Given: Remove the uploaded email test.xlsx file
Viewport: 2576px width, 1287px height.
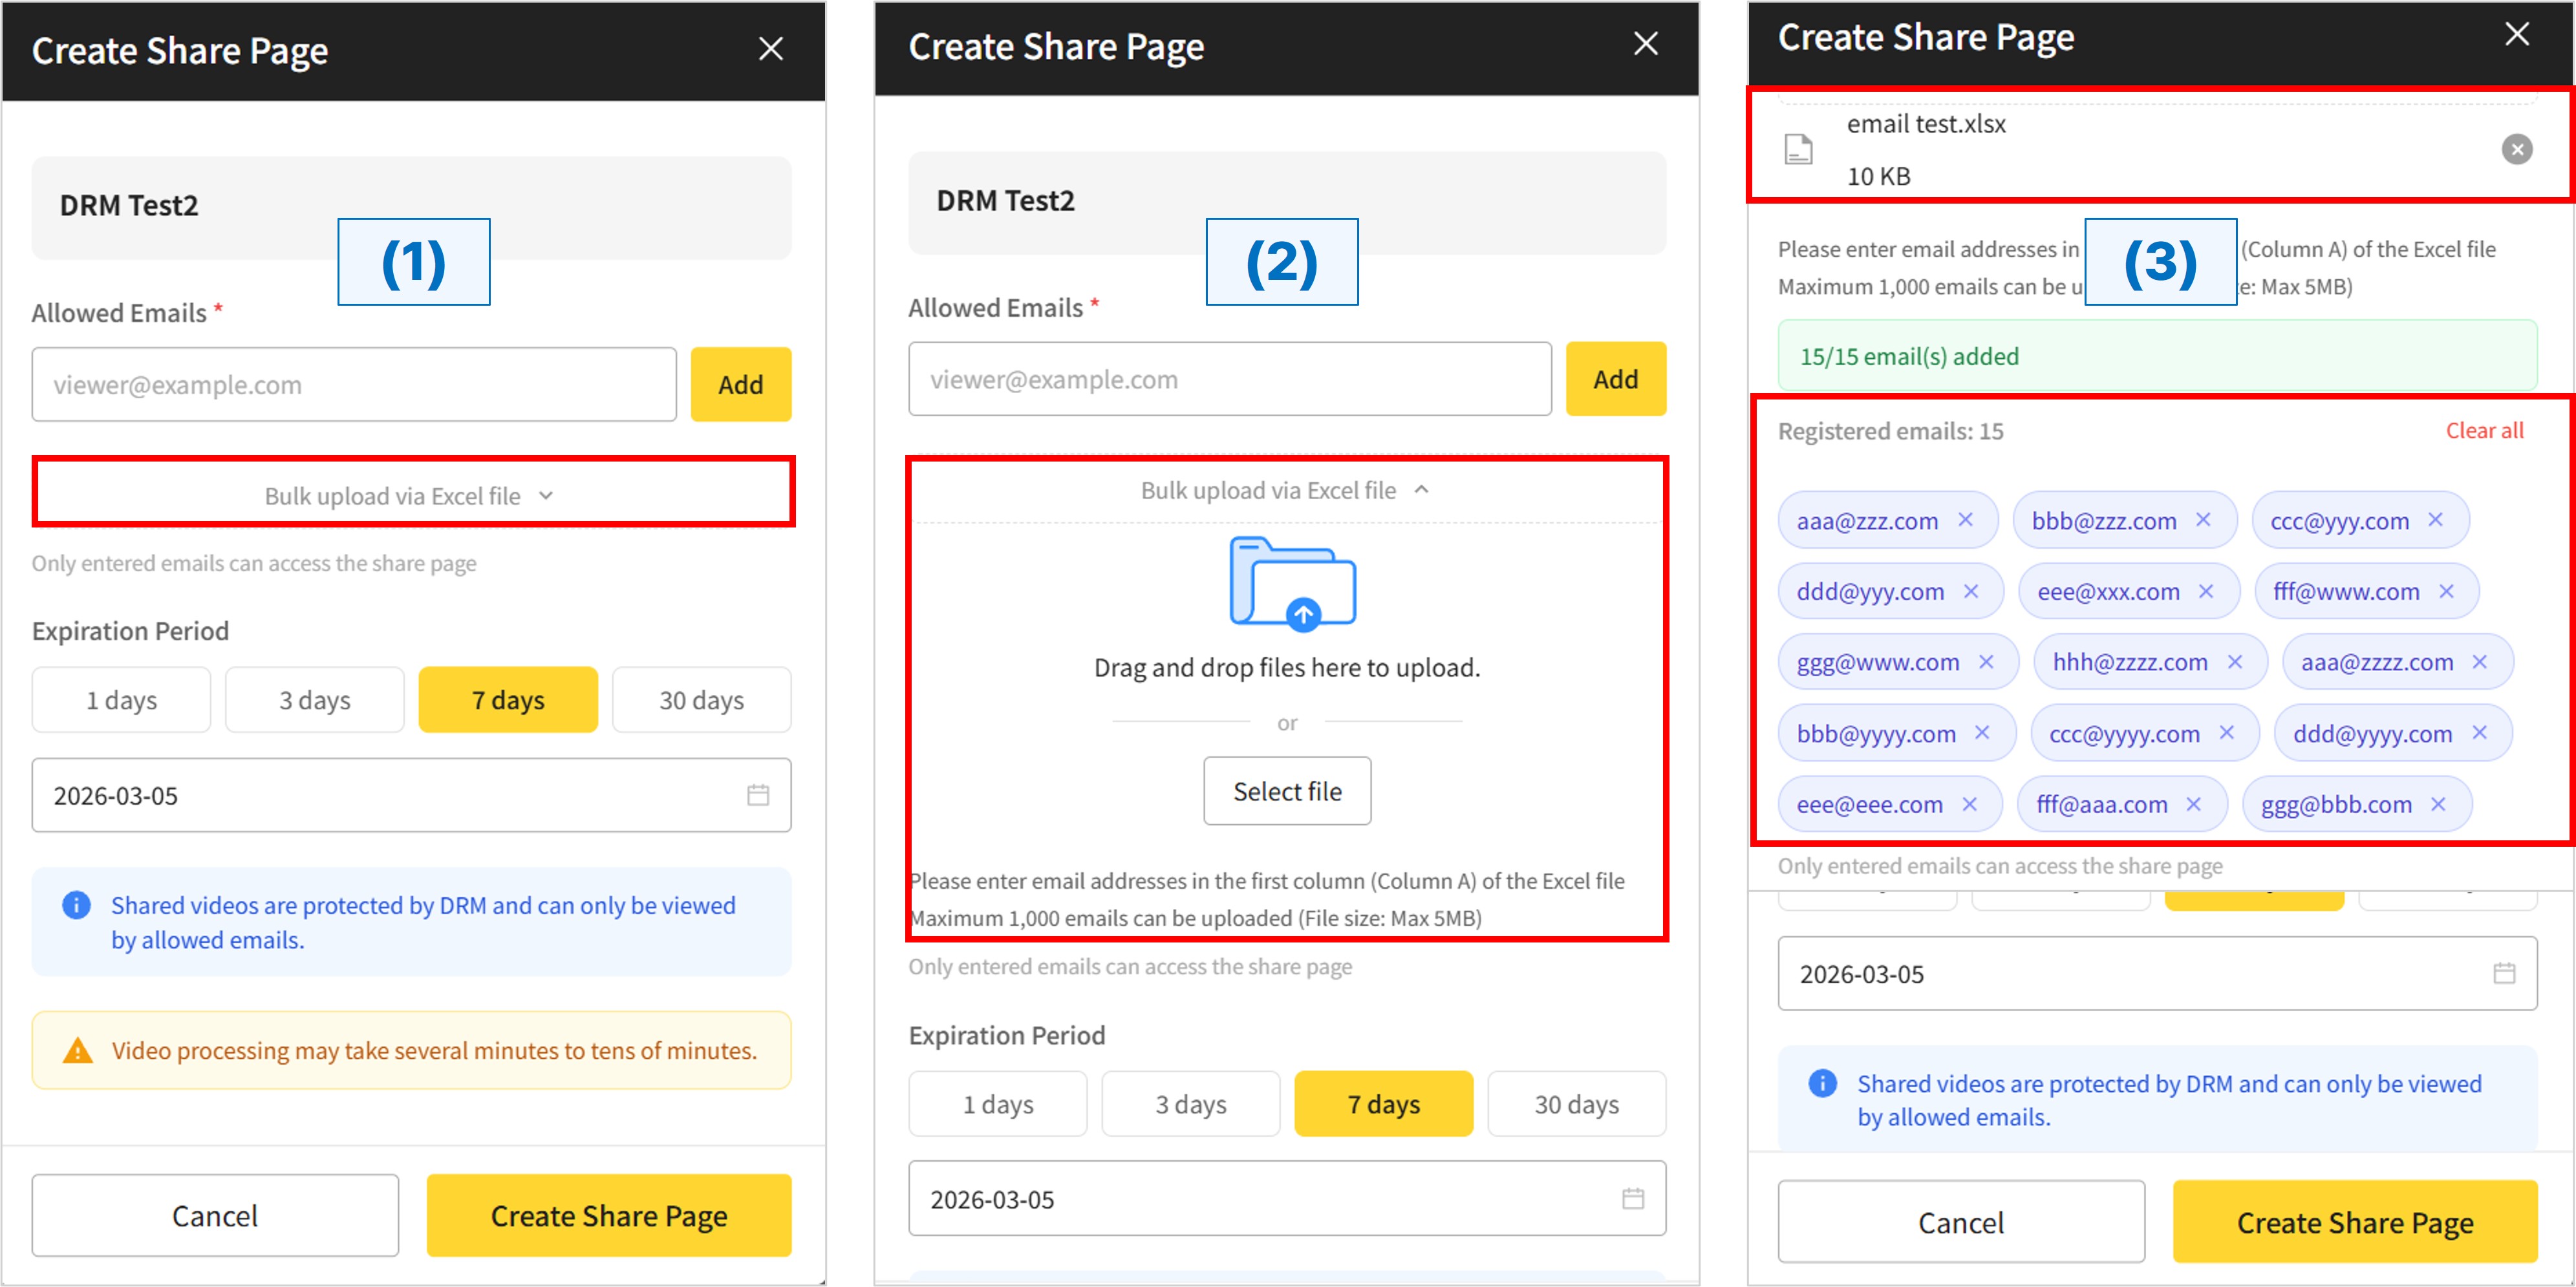Looking at the screenshot, I should tap(2516, 150).
